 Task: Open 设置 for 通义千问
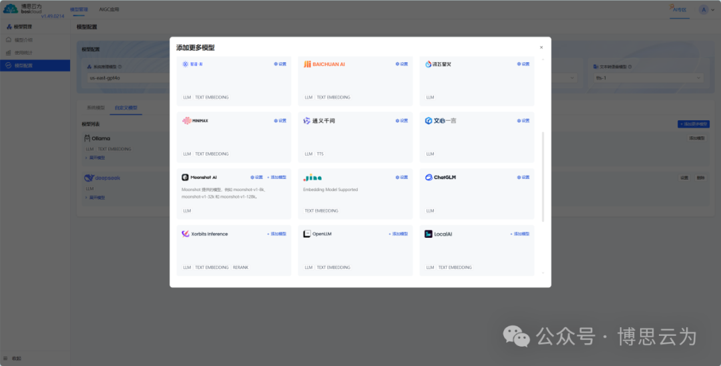click(401, 121)
